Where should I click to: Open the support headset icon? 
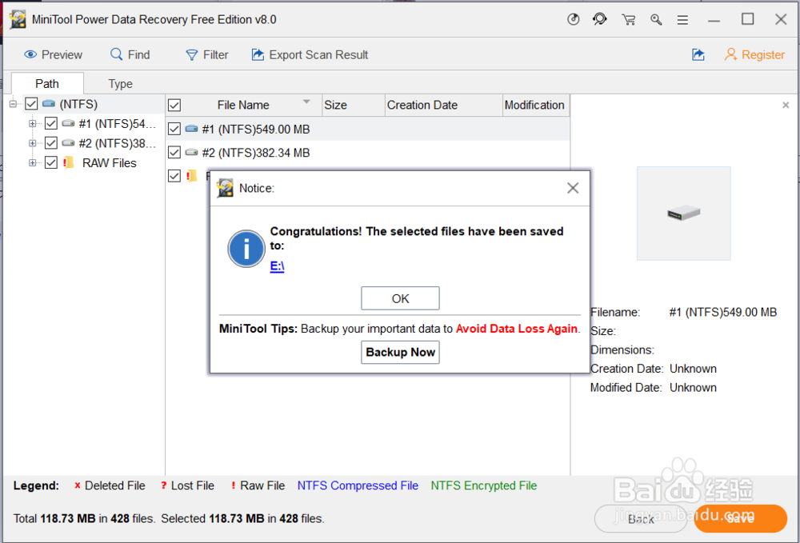coord(600,19)
